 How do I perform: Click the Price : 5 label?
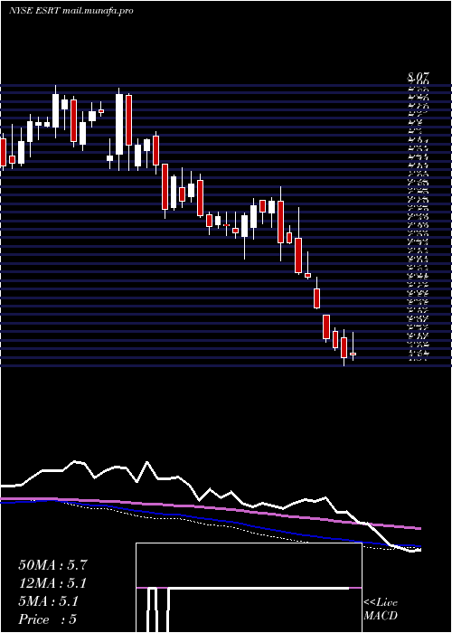tap(48, 619)
